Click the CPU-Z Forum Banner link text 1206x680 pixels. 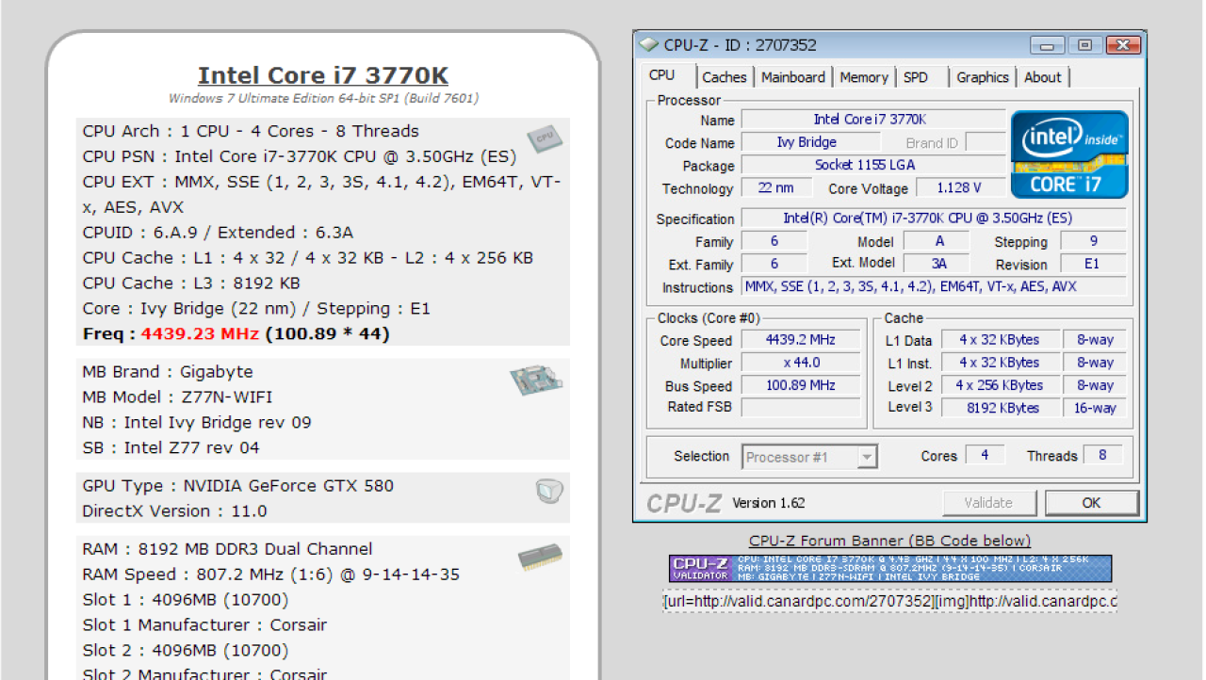click(x=889, y=541)
